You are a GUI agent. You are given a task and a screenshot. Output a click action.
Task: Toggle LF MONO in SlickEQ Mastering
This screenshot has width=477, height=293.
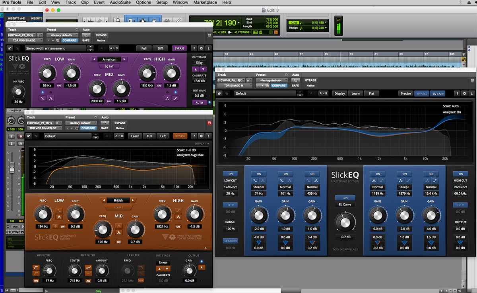[x=230, y=241]
